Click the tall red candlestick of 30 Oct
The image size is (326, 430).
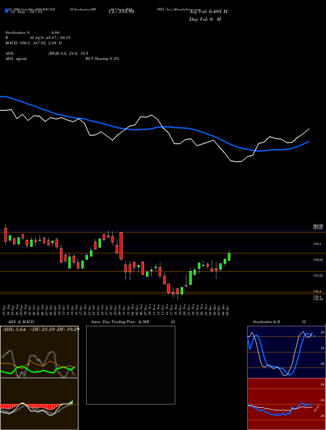coord(121,246)
